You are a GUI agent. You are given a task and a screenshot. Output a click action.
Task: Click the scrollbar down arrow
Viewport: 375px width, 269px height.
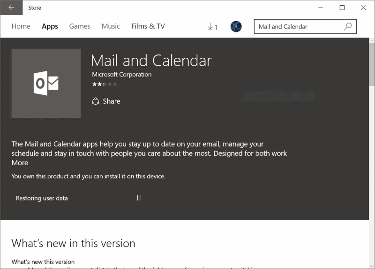click(x=372, y=266)
